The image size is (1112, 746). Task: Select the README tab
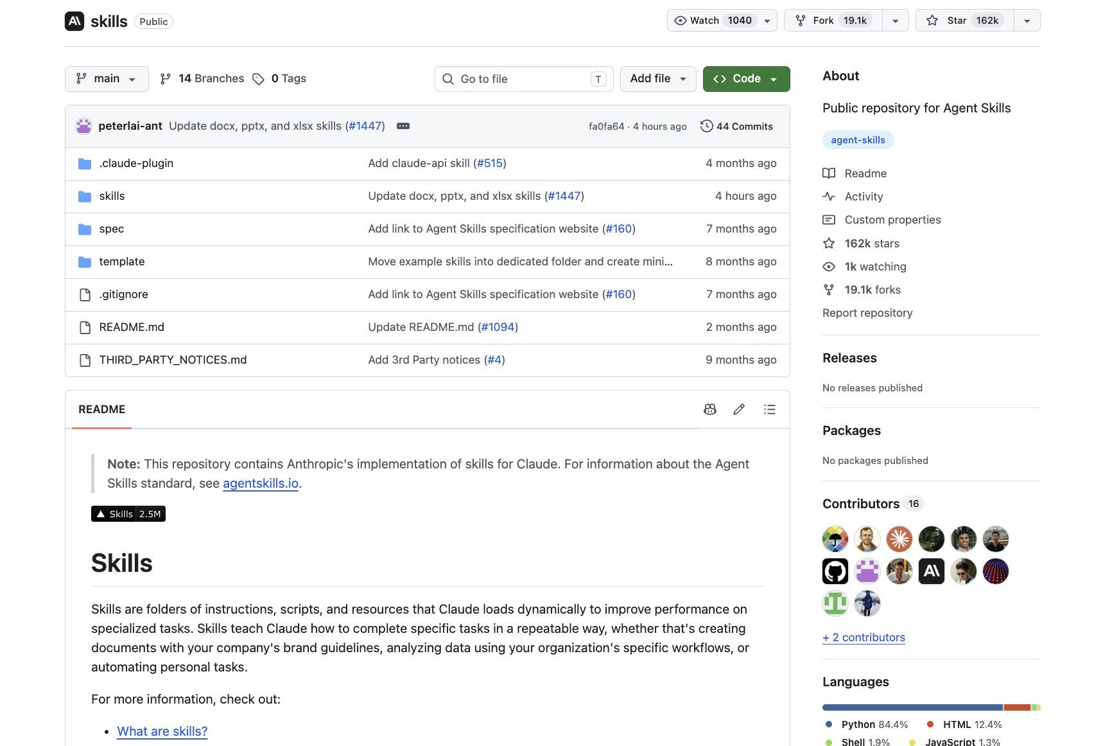point(101,409)
